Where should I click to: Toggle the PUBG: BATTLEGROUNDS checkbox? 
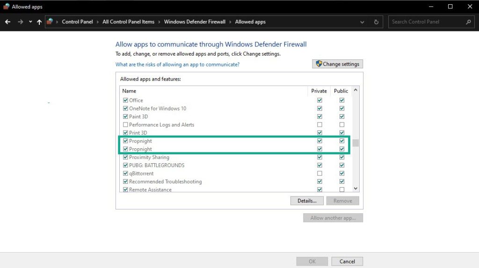pos(125,165)
